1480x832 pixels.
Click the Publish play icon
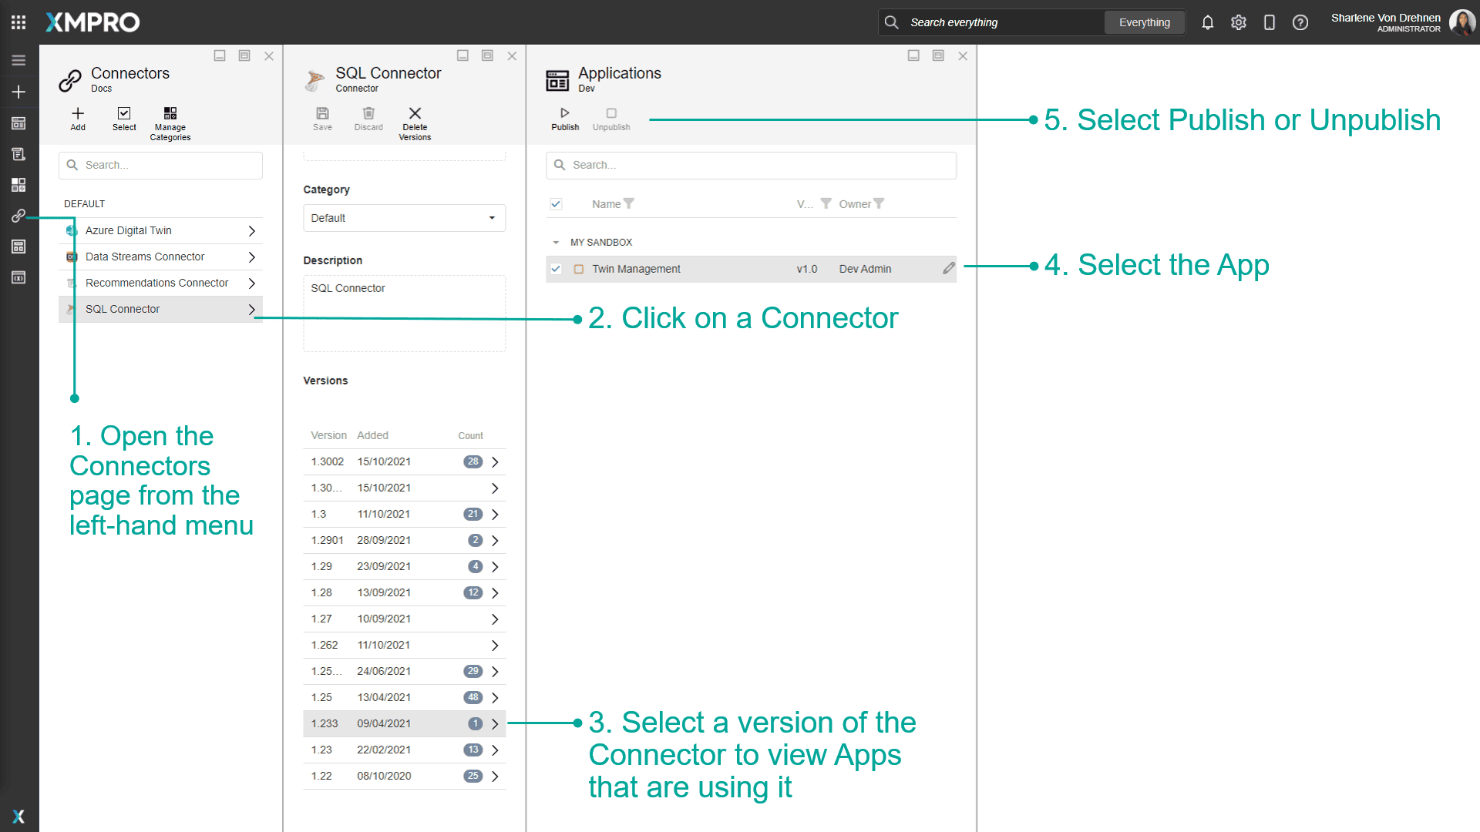tap(565, 113)
